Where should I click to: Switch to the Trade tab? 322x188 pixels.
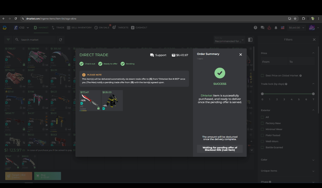58,27
